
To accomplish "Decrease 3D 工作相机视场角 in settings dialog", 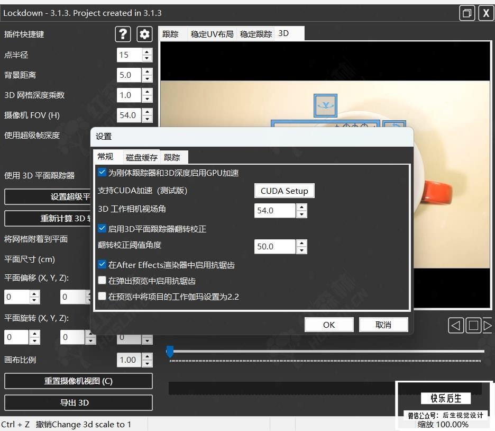I will [302, 214].
